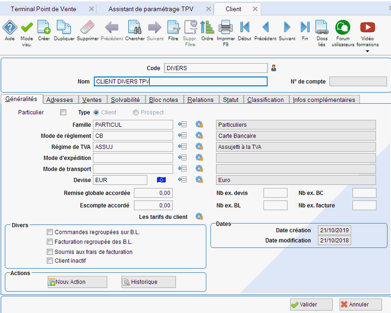This screenshot has width=391, height=313.
Task: Open Mode de règlement selection list
Action: 183,135
